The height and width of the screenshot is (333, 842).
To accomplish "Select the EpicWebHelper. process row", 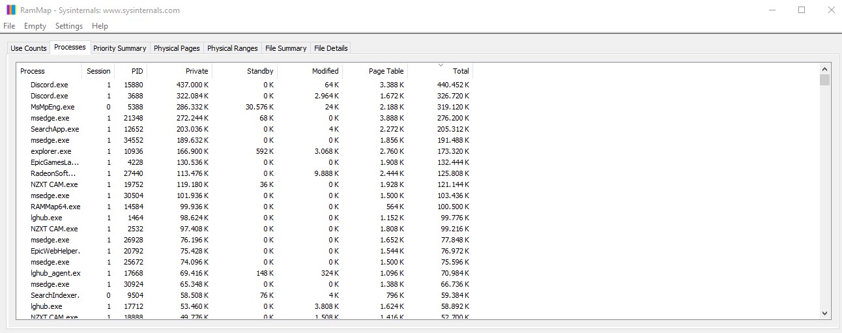I will 245,251.
